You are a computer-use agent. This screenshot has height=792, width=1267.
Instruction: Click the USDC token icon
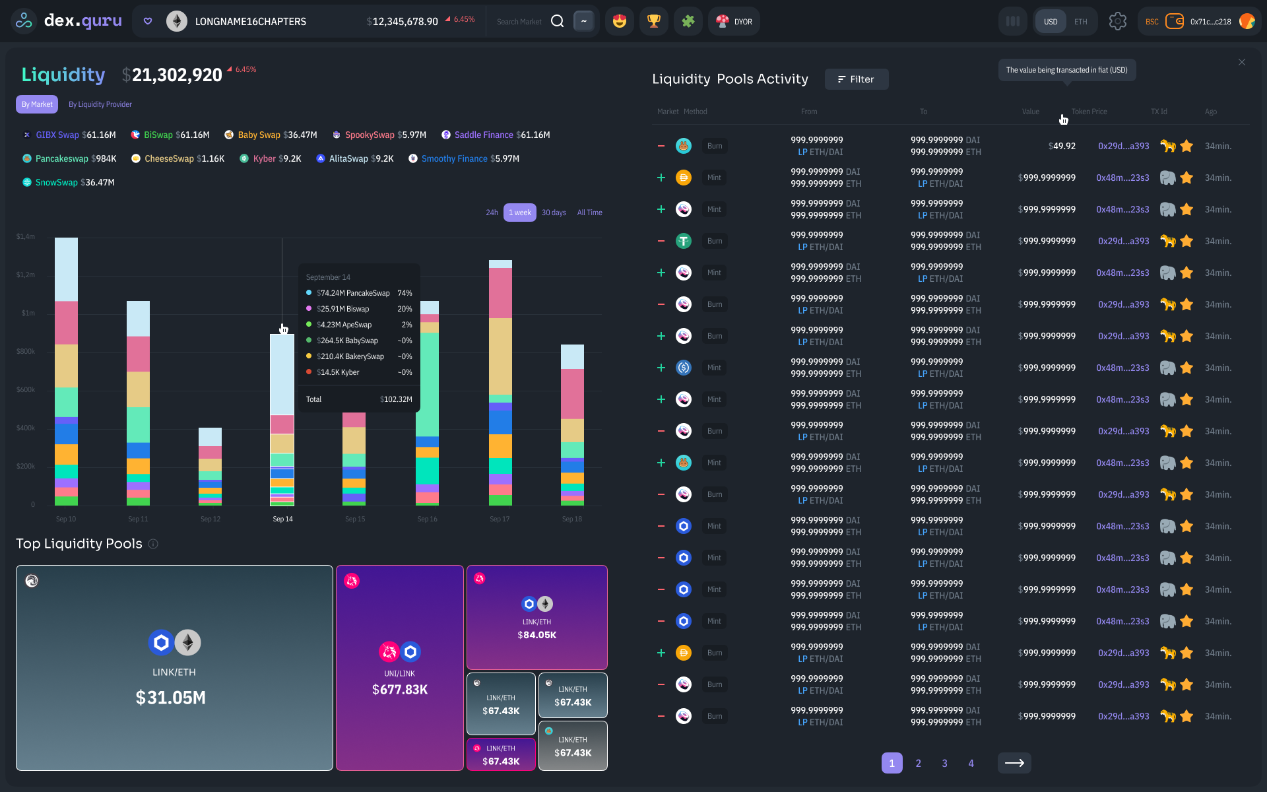point(684,368)
